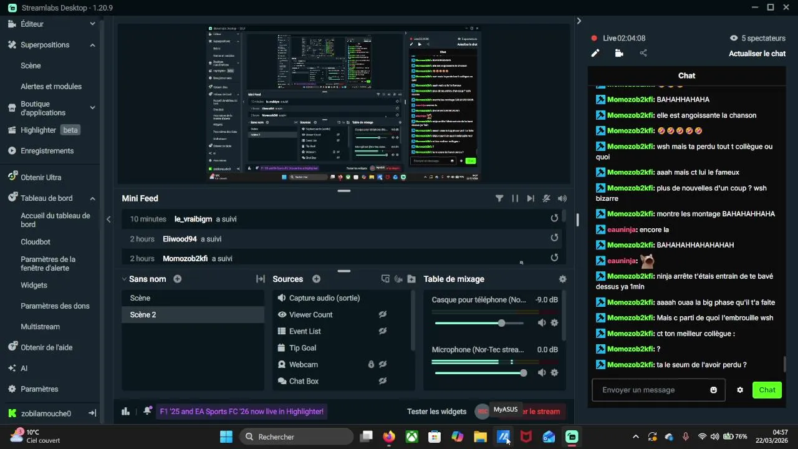
Task: Collapse the Superpositions sidebar section
Action: coord(92,45)
